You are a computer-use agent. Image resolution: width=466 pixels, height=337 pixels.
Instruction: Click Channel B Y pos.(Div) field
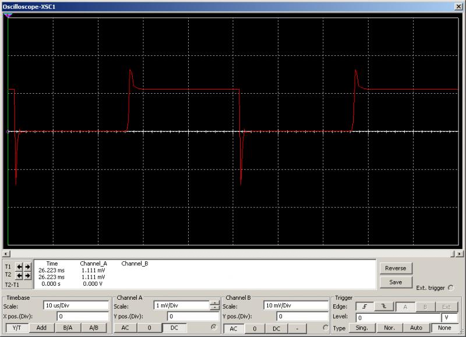pos(302,317)
